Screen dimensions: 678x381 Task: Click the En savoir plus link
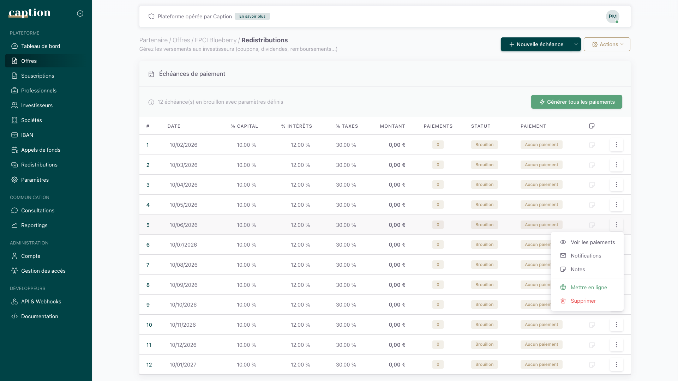click(x=252, y=16)
